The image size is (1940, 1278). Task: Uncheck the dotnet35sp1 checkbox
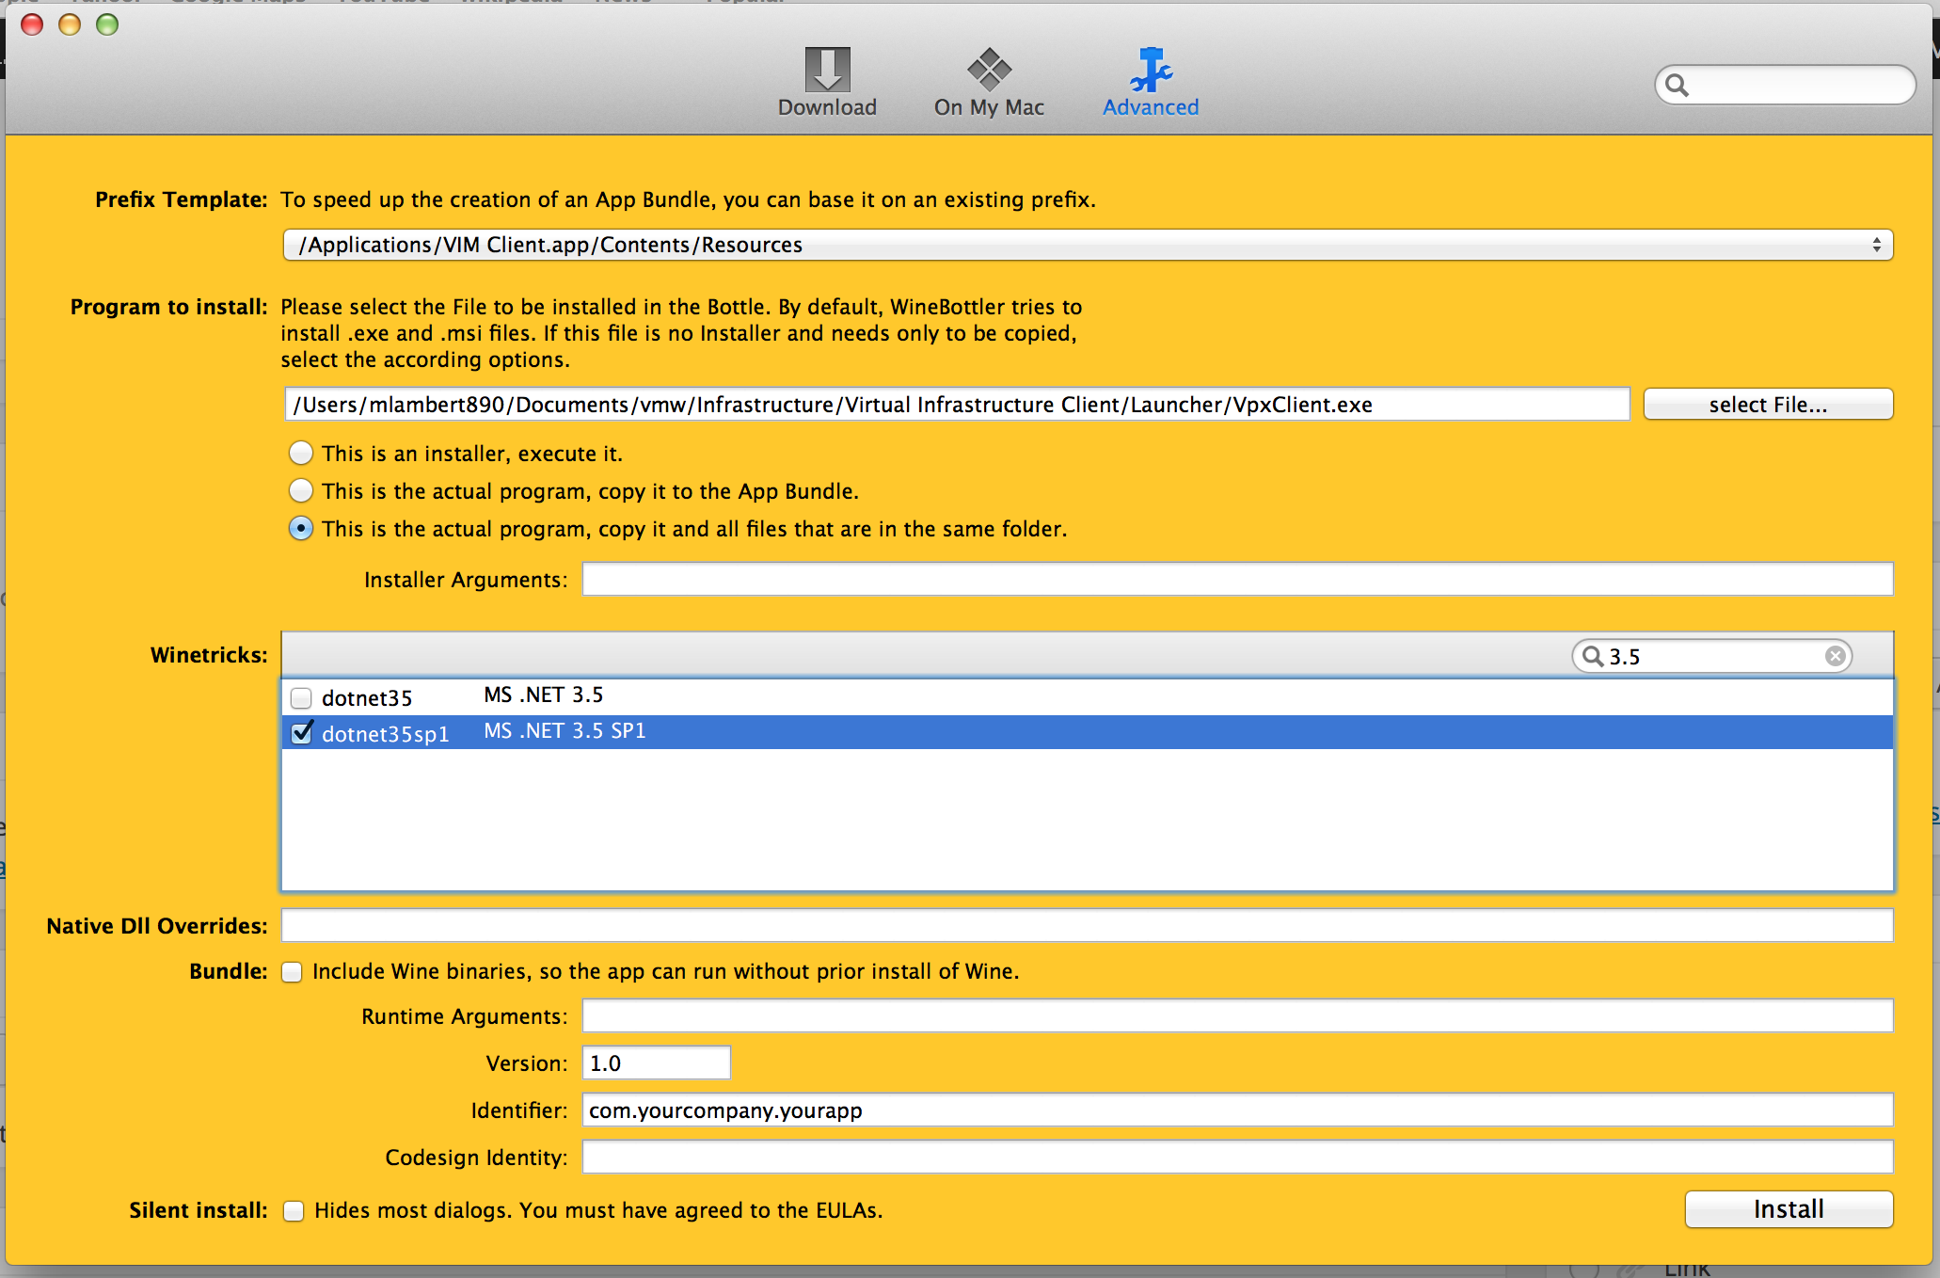(301, 733)
